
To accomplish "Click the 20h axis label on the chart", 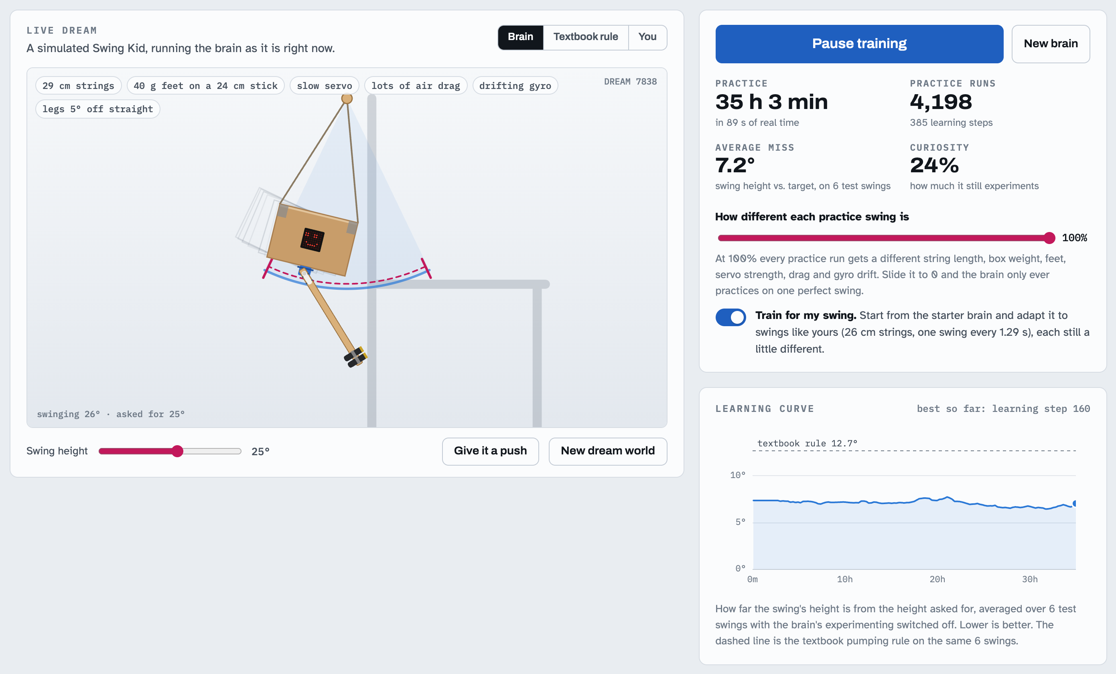I will [x=937, y=579].
